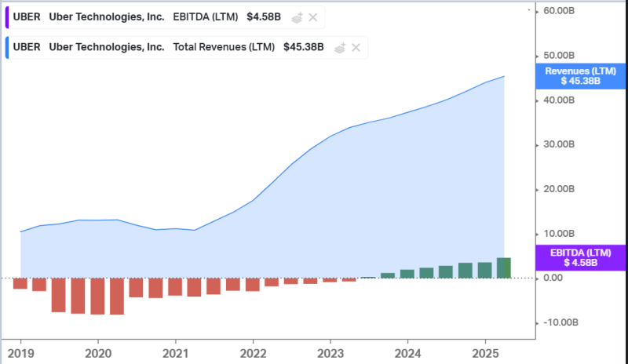Click the blue Total Revenues color bar

pyautogui.click(x=7, y=48)
